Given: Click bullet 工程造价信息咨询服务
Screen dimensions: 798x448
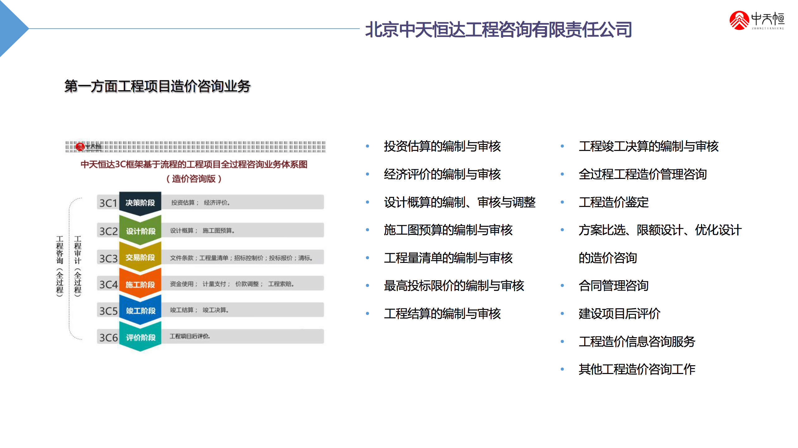Looking at the screenshot, I should (637, 342).
